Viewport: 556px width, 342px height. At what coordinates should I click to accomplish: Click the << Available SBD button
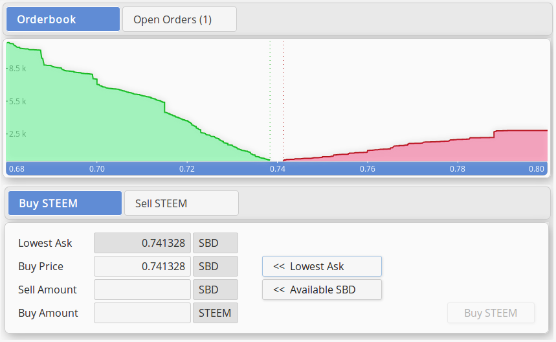tap(322, 290)
